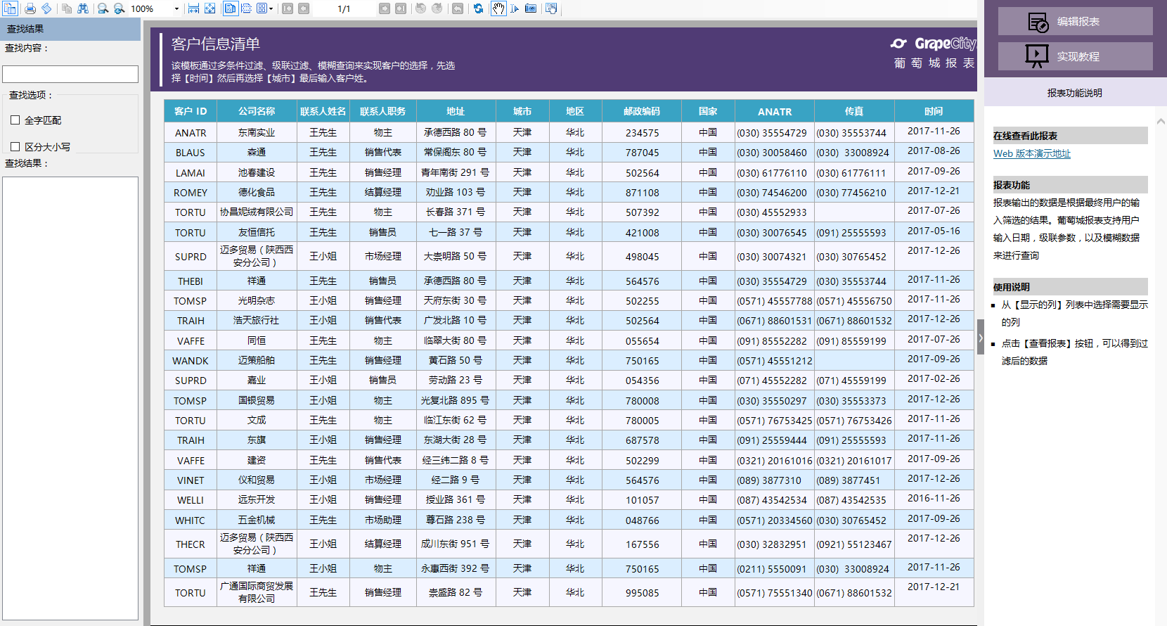Click the 联系人职务 column header
1167x626 pixels.
point(383,111)
